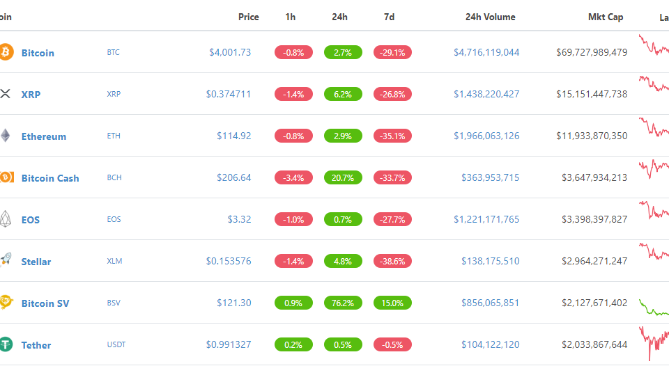This screenshot has width=669, height=366.
Task: Click XRP market cap $15,151,447,738
Action: [x=592, y=94]
